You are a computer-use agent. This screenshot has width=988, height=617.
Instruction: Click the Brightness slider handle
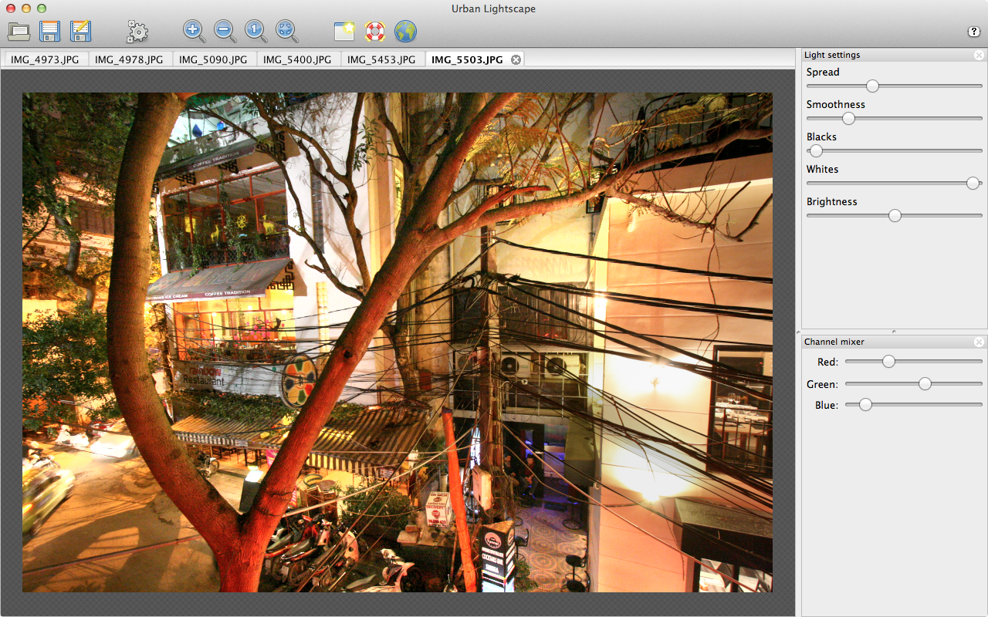pyautogui.click(x=895, y=216)
